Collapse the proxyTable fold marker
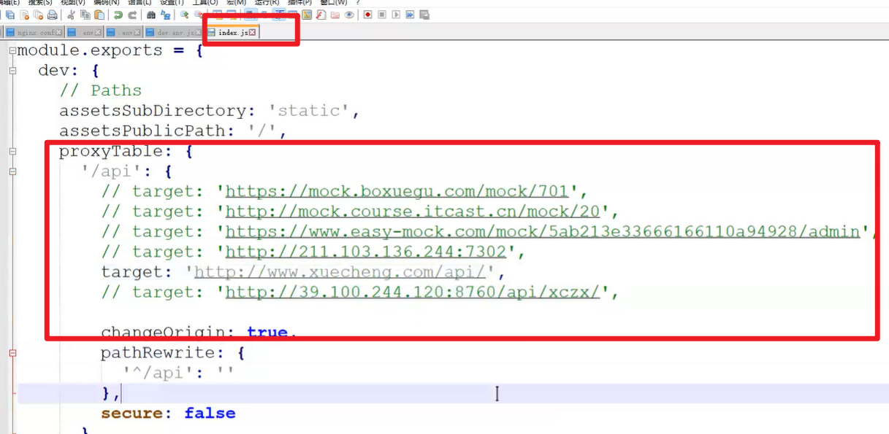Image resolution: width=889 pixels, height=434 pixels. click(12, 152)
